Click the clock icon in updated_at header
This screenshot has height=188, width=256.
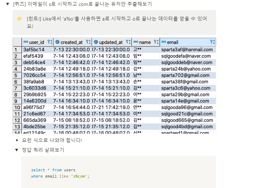(96, 42)
